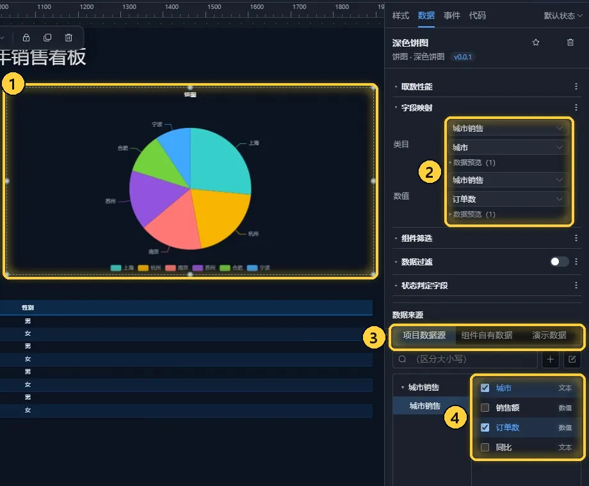The image size is (589, 486).
Task: Expand the 状态判定字段 section
Action: pos(396,285)
